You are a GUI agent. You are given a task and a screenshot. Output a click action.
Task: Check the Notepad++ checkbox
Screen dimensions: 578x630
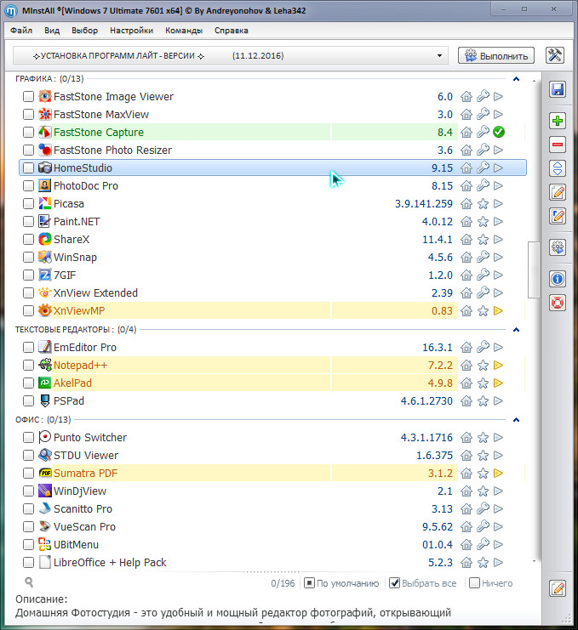coord(28,366)
